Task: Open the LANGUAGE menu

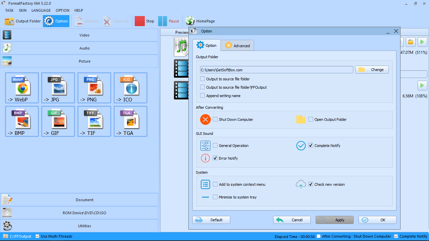Action: (x=41, y=10)
